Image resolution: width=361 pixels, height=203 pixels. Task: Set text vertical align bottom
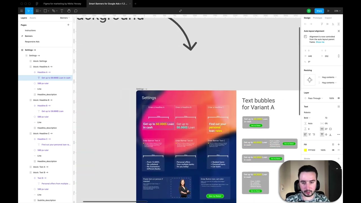[331, 134]
